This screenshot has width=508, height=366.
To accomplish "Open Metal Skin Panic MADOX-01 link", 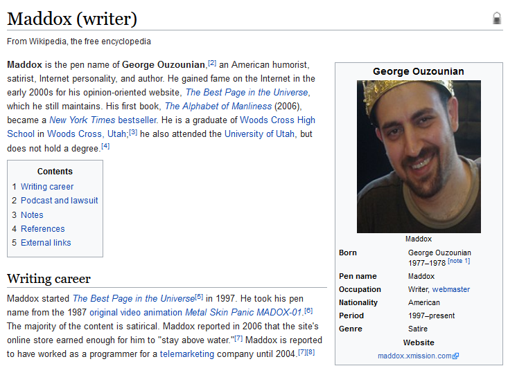I will [x=243, y=313].
